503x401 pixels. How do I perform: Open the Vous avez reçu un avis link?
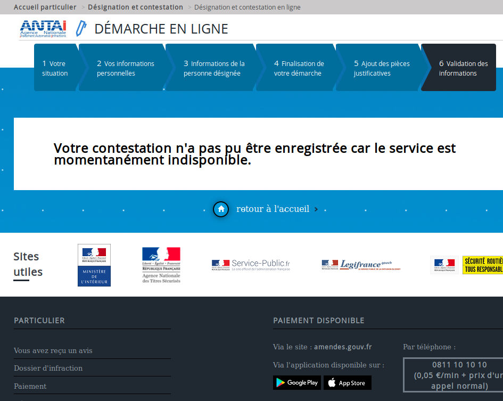(53, 350)
